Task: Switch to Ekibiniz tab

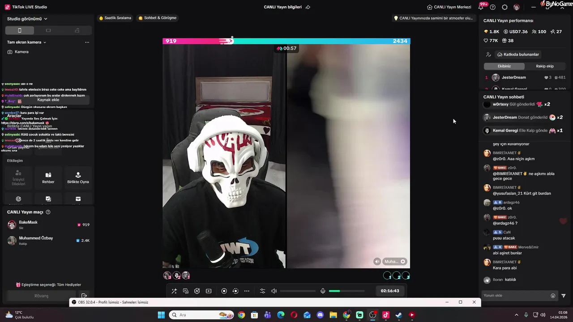Action: coord(504,66)
